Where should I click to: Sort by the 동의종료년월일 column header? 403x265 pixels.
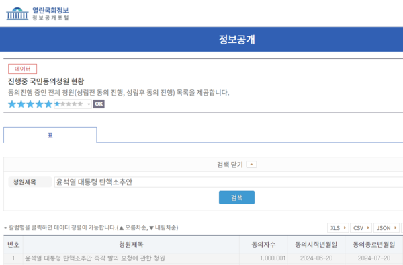[374, 244]
